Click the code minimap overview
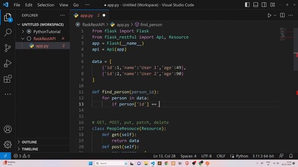The width and height of the screenshot is (298, 167). pos(286,34)
